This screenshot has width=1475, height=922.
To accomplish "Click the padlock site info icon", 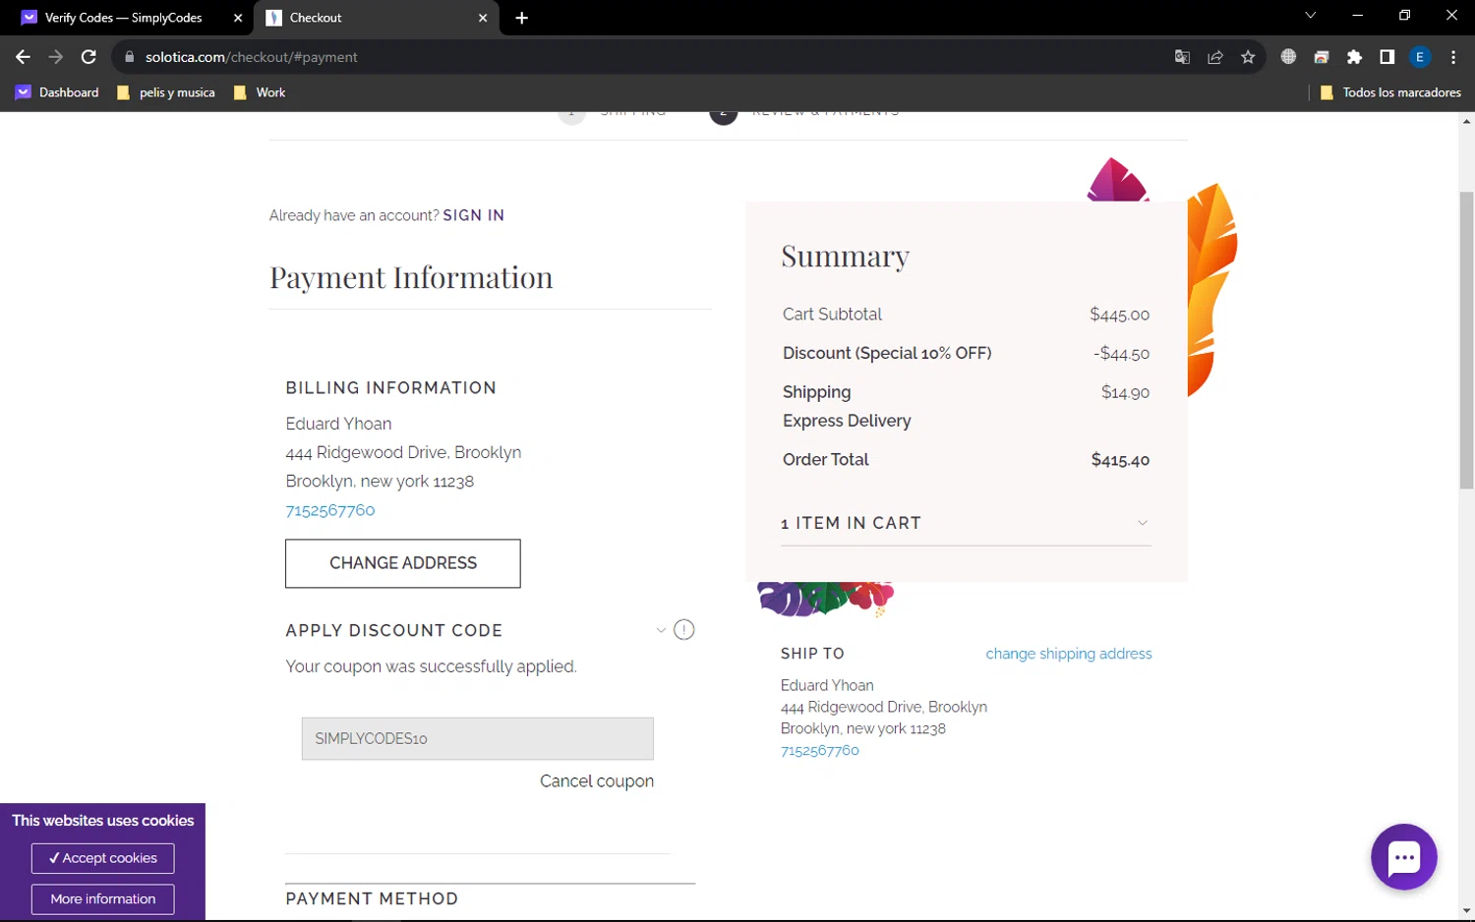I will coord(129,57).
